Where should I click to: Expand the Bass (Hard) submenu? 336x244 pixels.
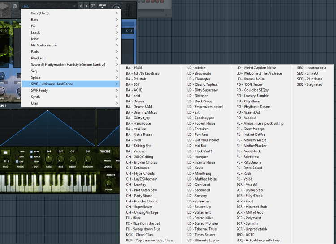pyautogui.click(x=71, y=13)
